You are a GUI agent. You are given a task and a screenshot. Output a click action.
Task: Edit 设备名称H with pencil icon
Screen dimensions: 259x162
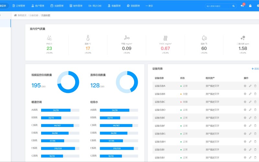pos(250,142)
